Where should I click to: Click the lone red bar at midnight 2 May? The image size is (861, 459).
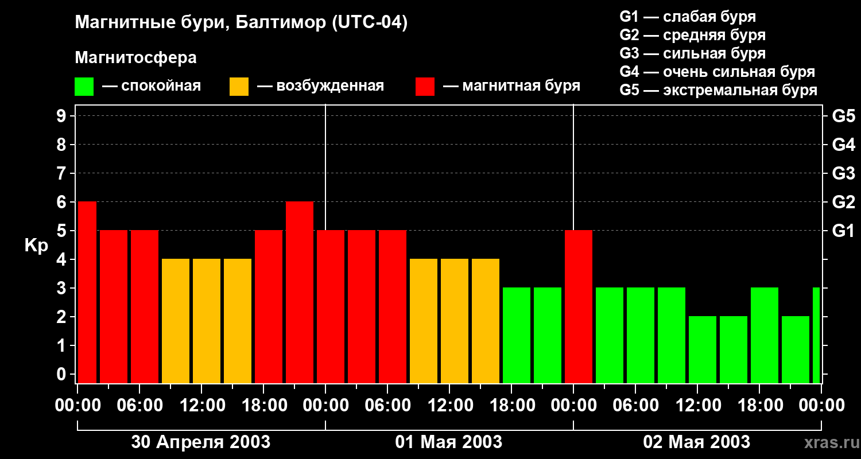click(579, 307)
